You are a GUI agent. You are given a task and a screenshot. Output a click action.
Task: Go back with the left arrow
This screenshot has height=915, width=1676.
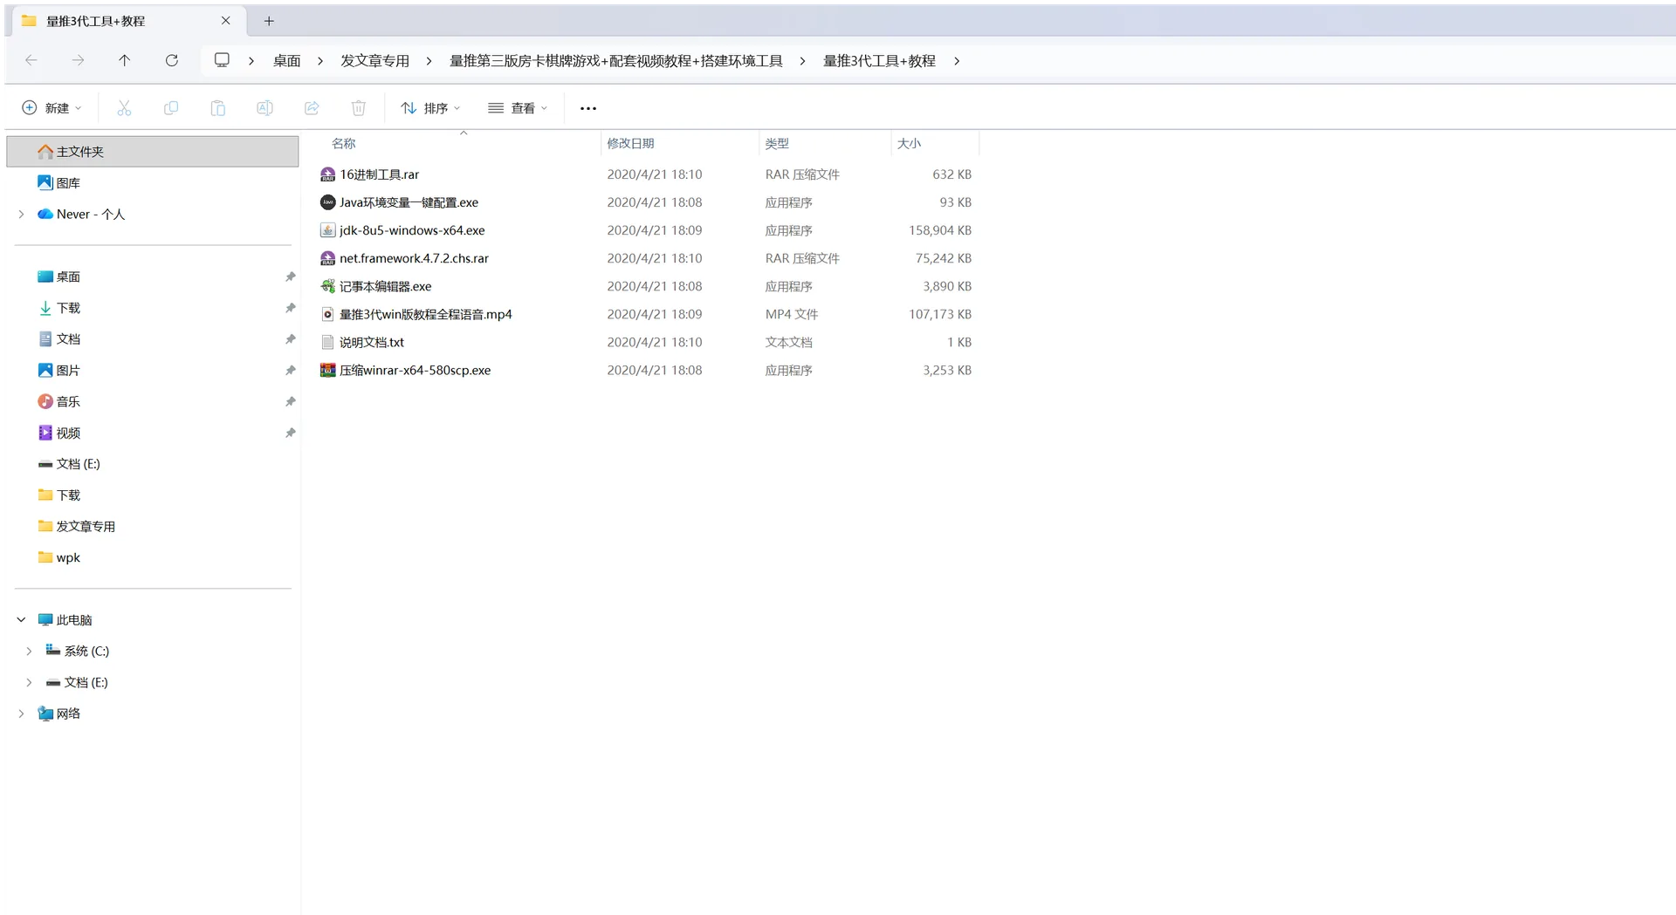pyautogui.click(x=31, y=60)
